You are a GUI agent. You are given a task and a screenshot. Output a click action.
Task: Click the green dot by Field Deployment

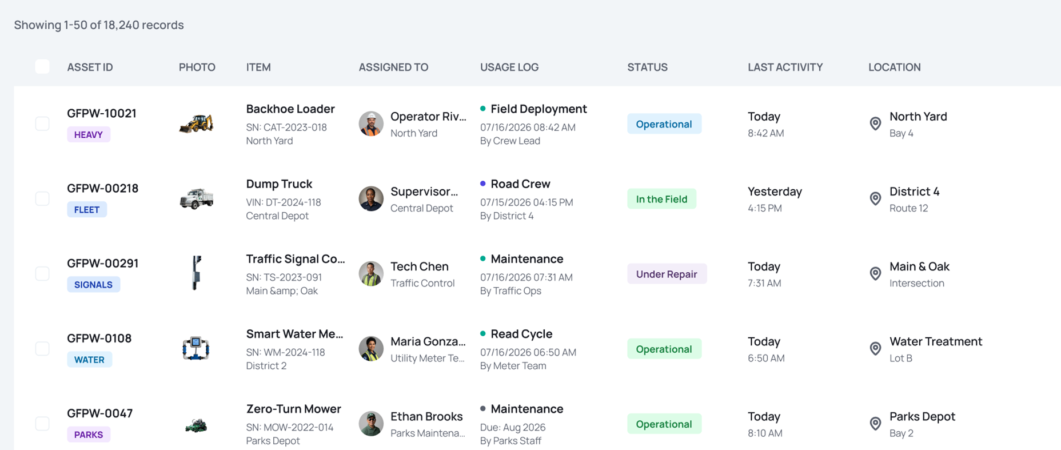pos(483,109)
